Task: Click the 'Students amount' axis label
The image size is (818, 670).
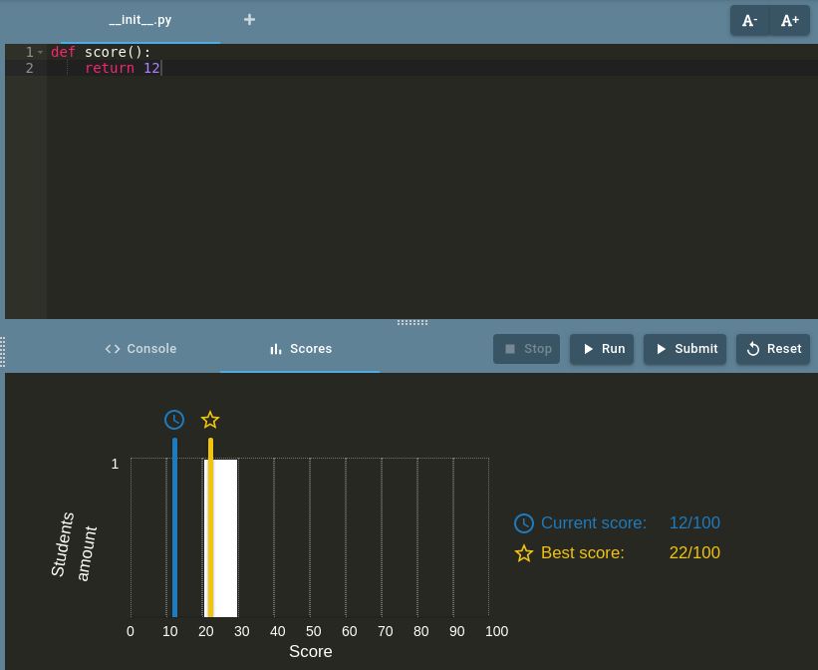Action: point(74,545)
